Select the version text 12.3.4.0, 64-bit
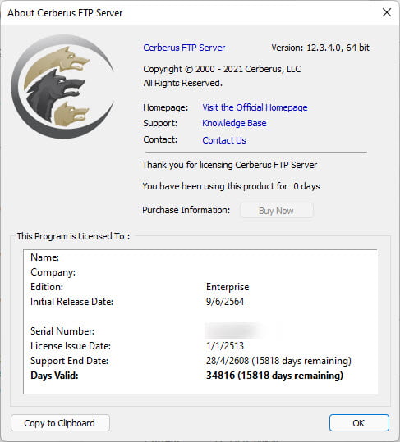400x442 pixels. coord(338,48)
